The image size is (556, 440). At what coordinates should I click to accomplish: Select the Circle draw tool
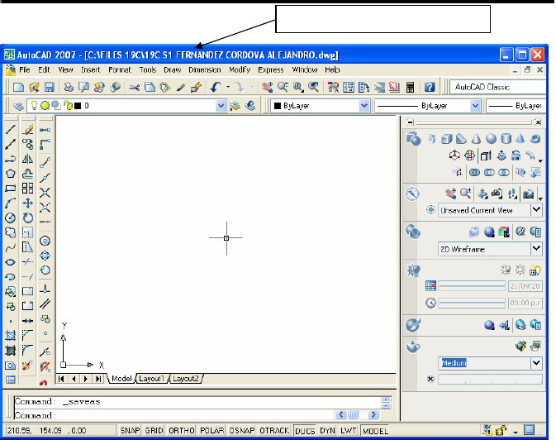[10, 218]
